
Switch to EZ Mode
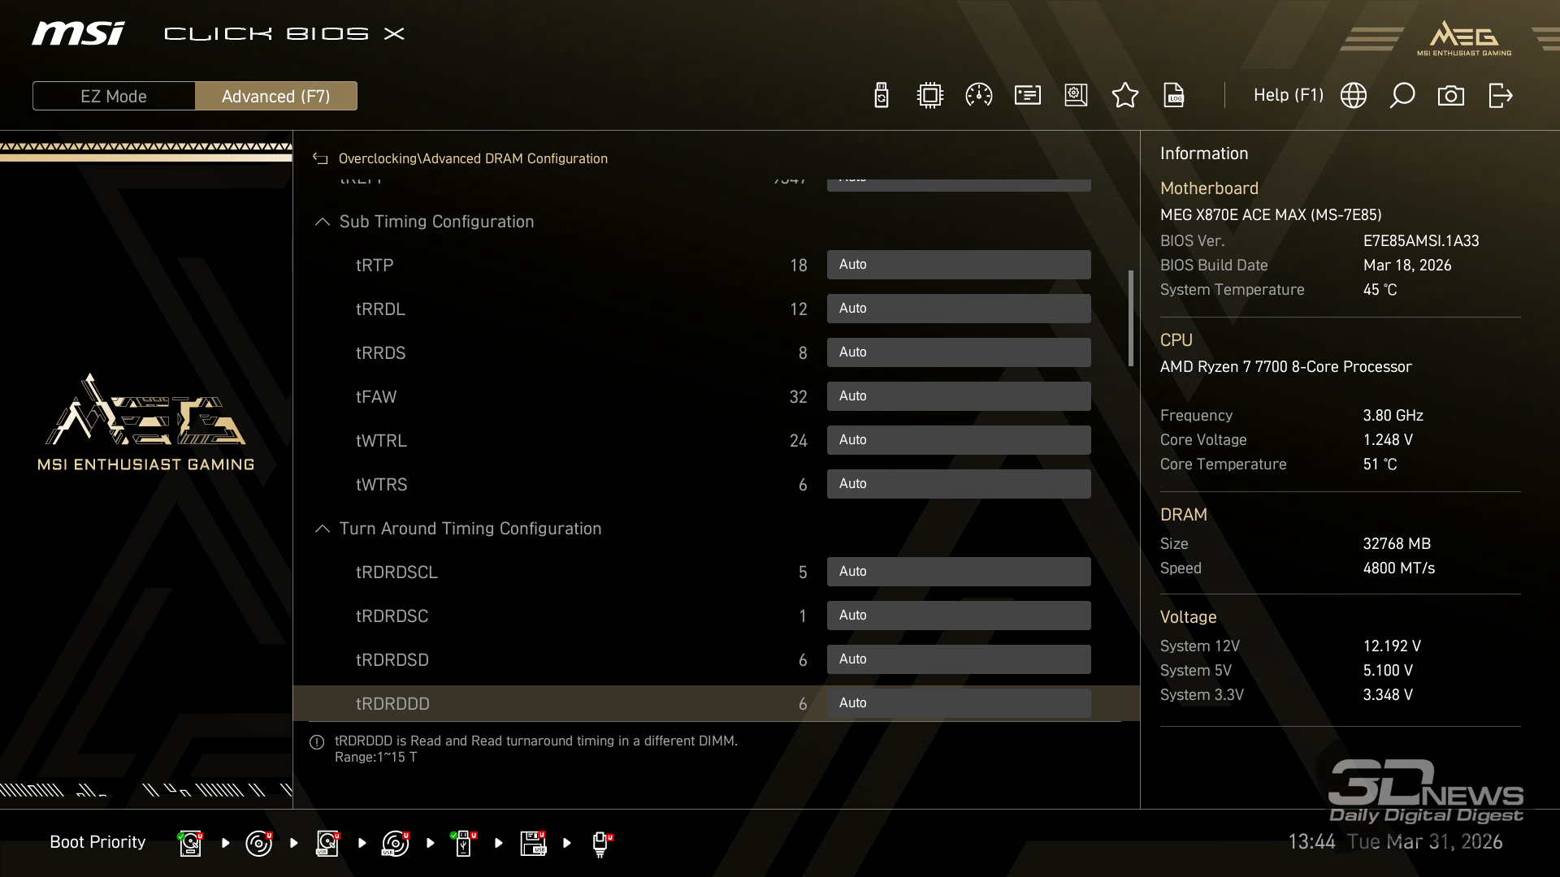(x=114, y=96)
